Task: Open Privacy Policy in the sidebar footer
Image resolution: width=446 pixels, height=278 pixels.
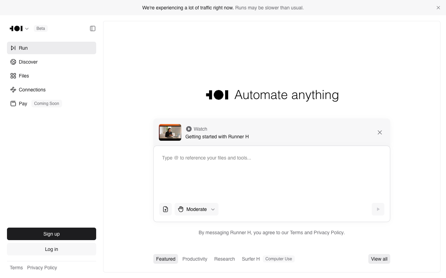Action: pyautogui.click(x=42, y=268)
